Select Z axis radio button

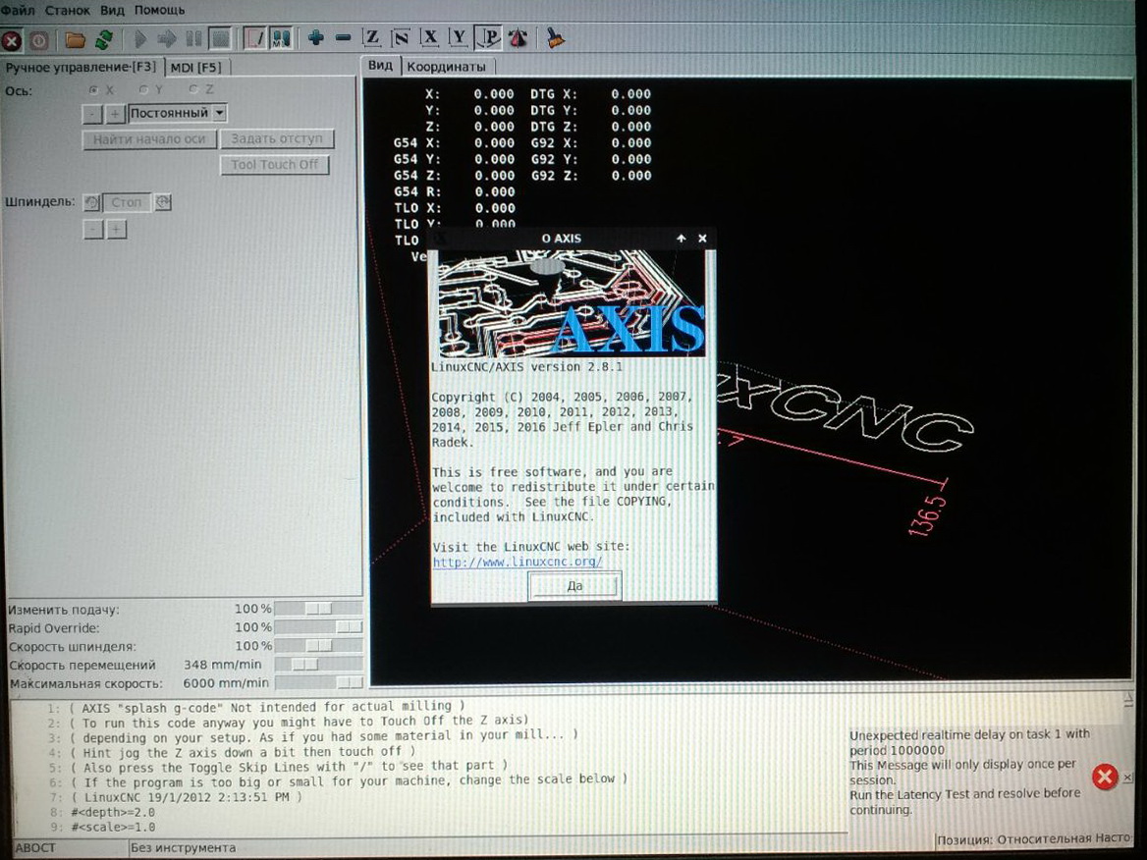click(193, 88)
